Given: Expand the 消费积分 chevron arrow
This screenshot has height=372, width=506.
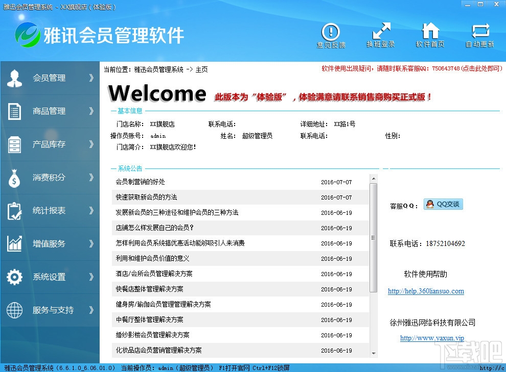Looking at the screenshot, I should [91, 178].
